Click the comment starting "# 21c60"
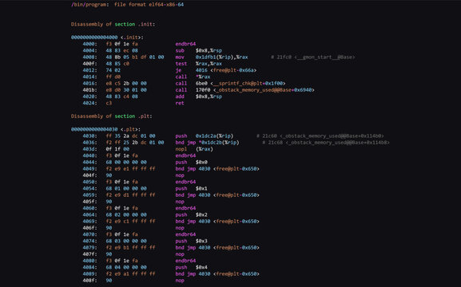 [x=320, y=136]
